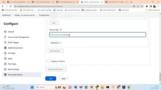Switch to the Pruthvi360/devops-course tab

pos(67,2)
